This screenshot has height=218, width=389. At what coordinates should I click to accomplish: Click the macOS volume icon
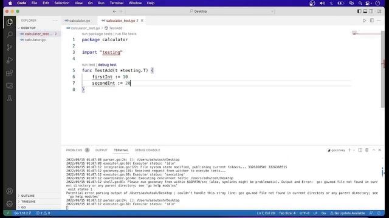(322, 3)
